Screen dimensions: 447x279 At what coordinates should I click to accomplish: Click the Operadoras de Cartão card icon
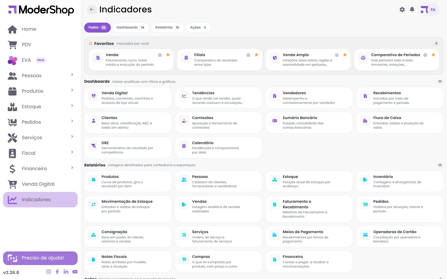pyautogui.click(x=365, y=235)
